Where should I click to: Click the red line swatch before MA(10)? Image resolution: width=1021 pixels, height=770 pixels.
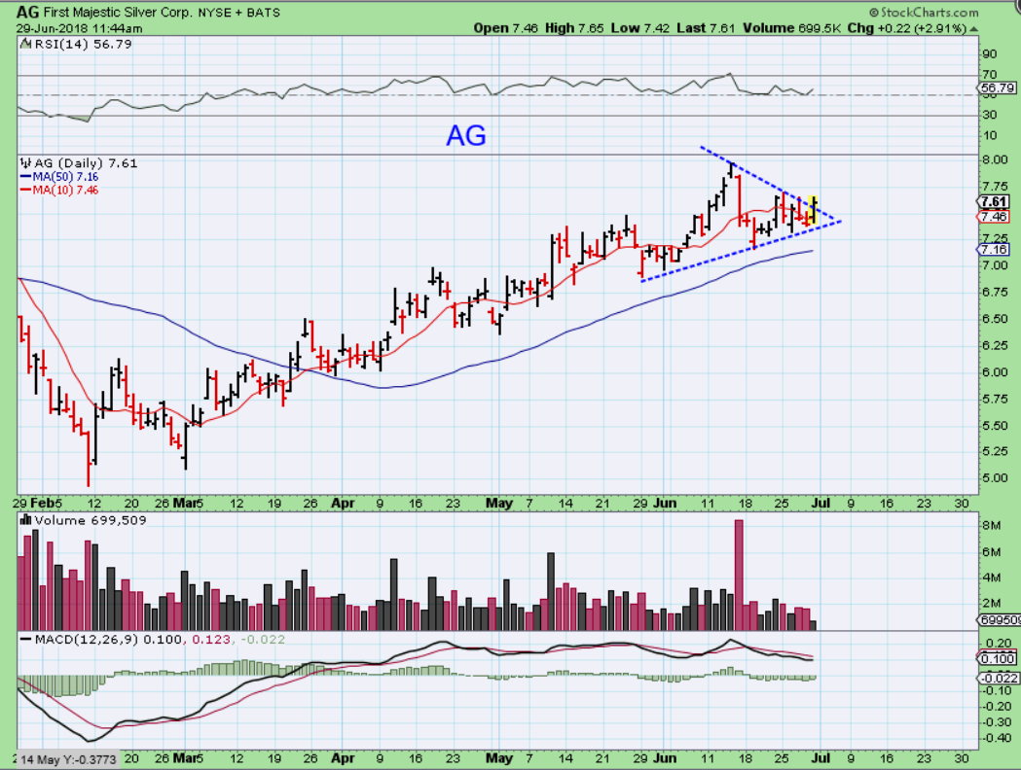pos(26,191)
